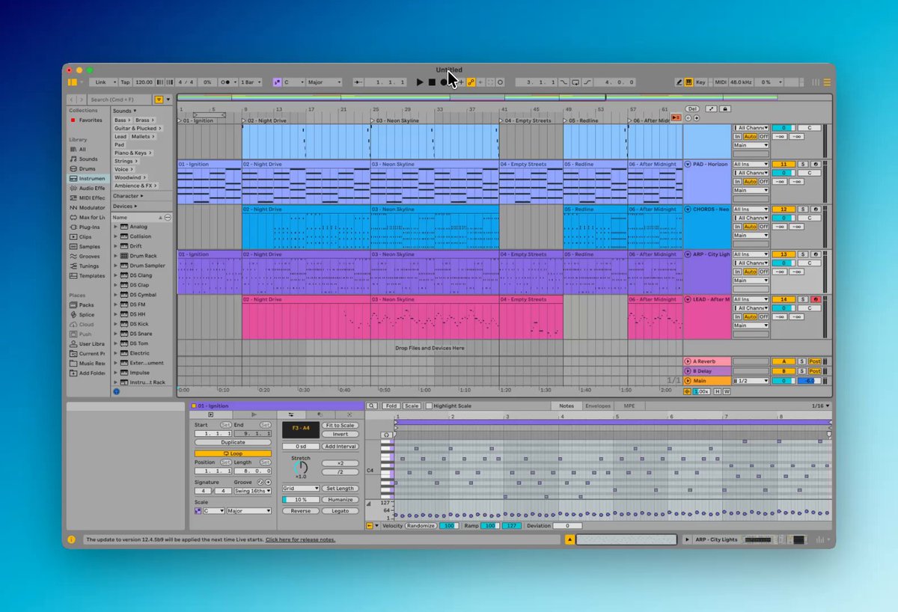Toggle track activator 12 on CHORDS track

[x=784, y=209]
